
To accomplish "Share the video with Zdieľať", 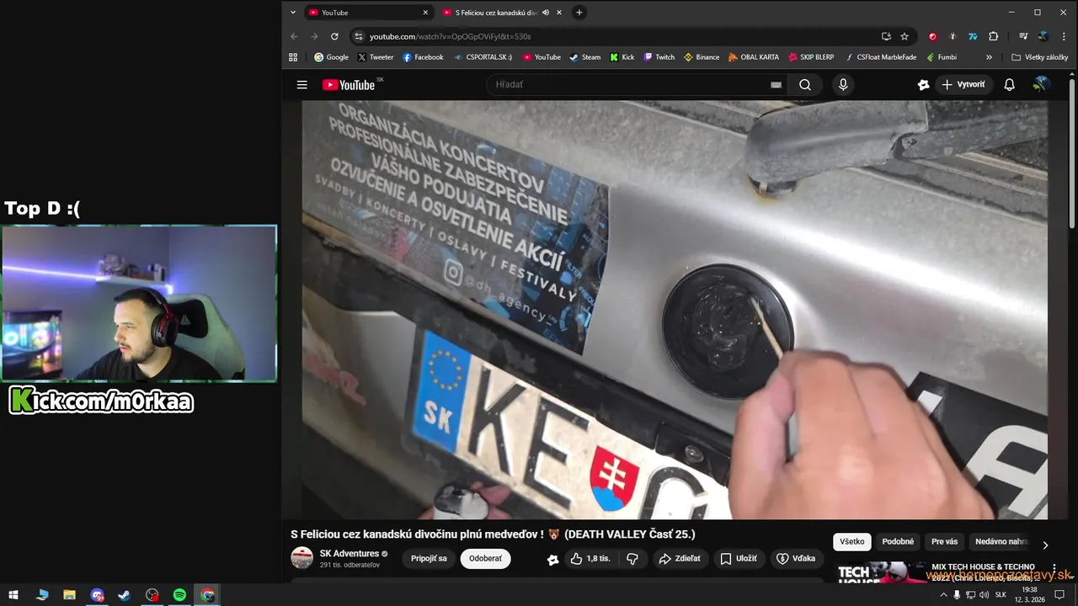I will [x=680, y=558].
